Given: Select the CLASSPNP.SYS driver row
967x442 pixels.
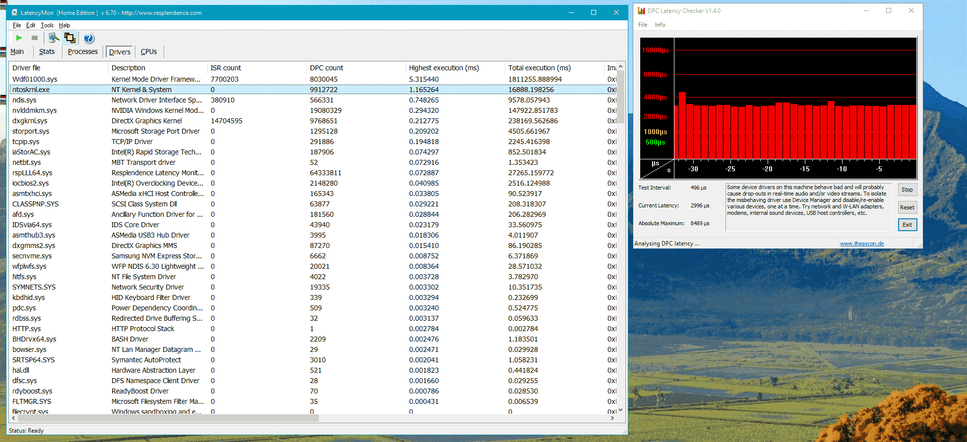Looking at the screenshot, I should tap(313, 204).
